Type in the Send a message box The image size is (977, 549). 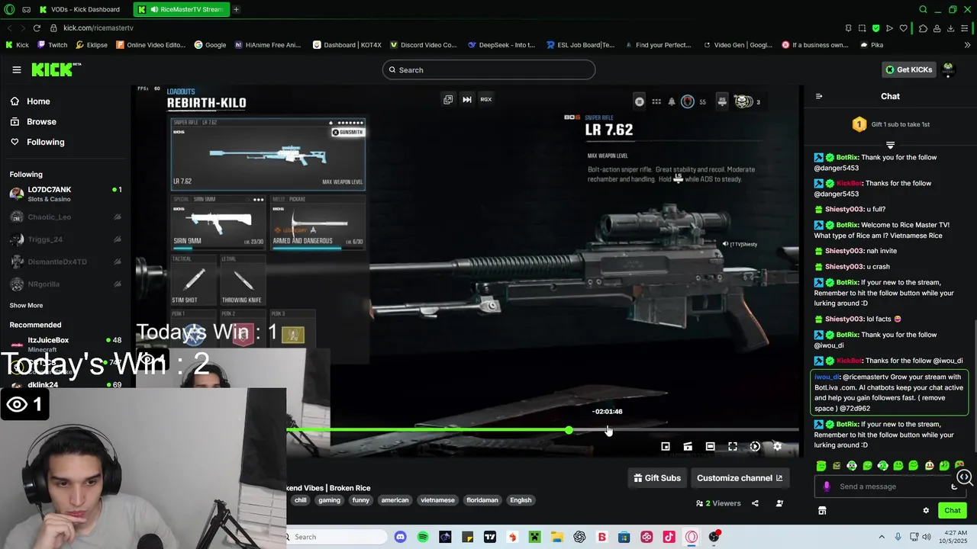(x=889, y=486)
